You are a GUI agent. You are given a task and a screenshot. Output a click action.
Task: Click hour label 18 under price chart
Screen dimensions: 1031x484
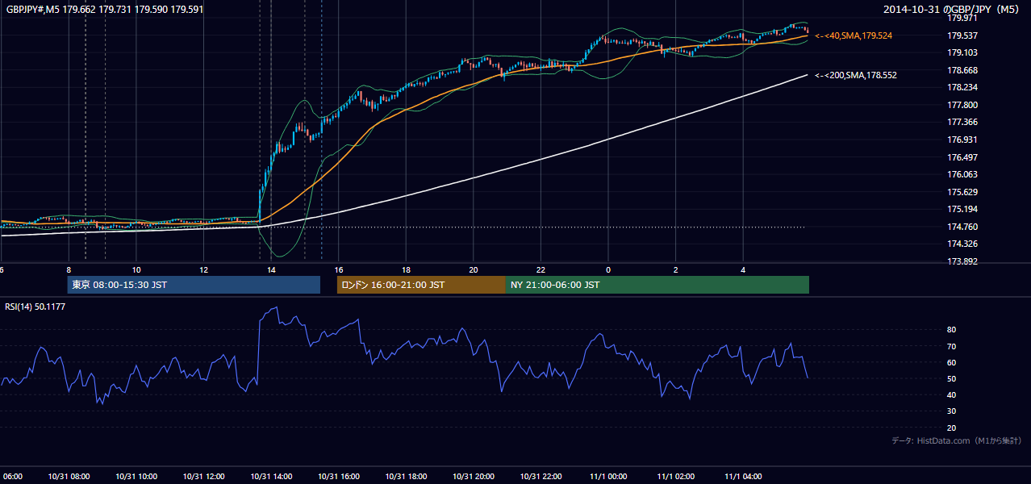(406, 269)
